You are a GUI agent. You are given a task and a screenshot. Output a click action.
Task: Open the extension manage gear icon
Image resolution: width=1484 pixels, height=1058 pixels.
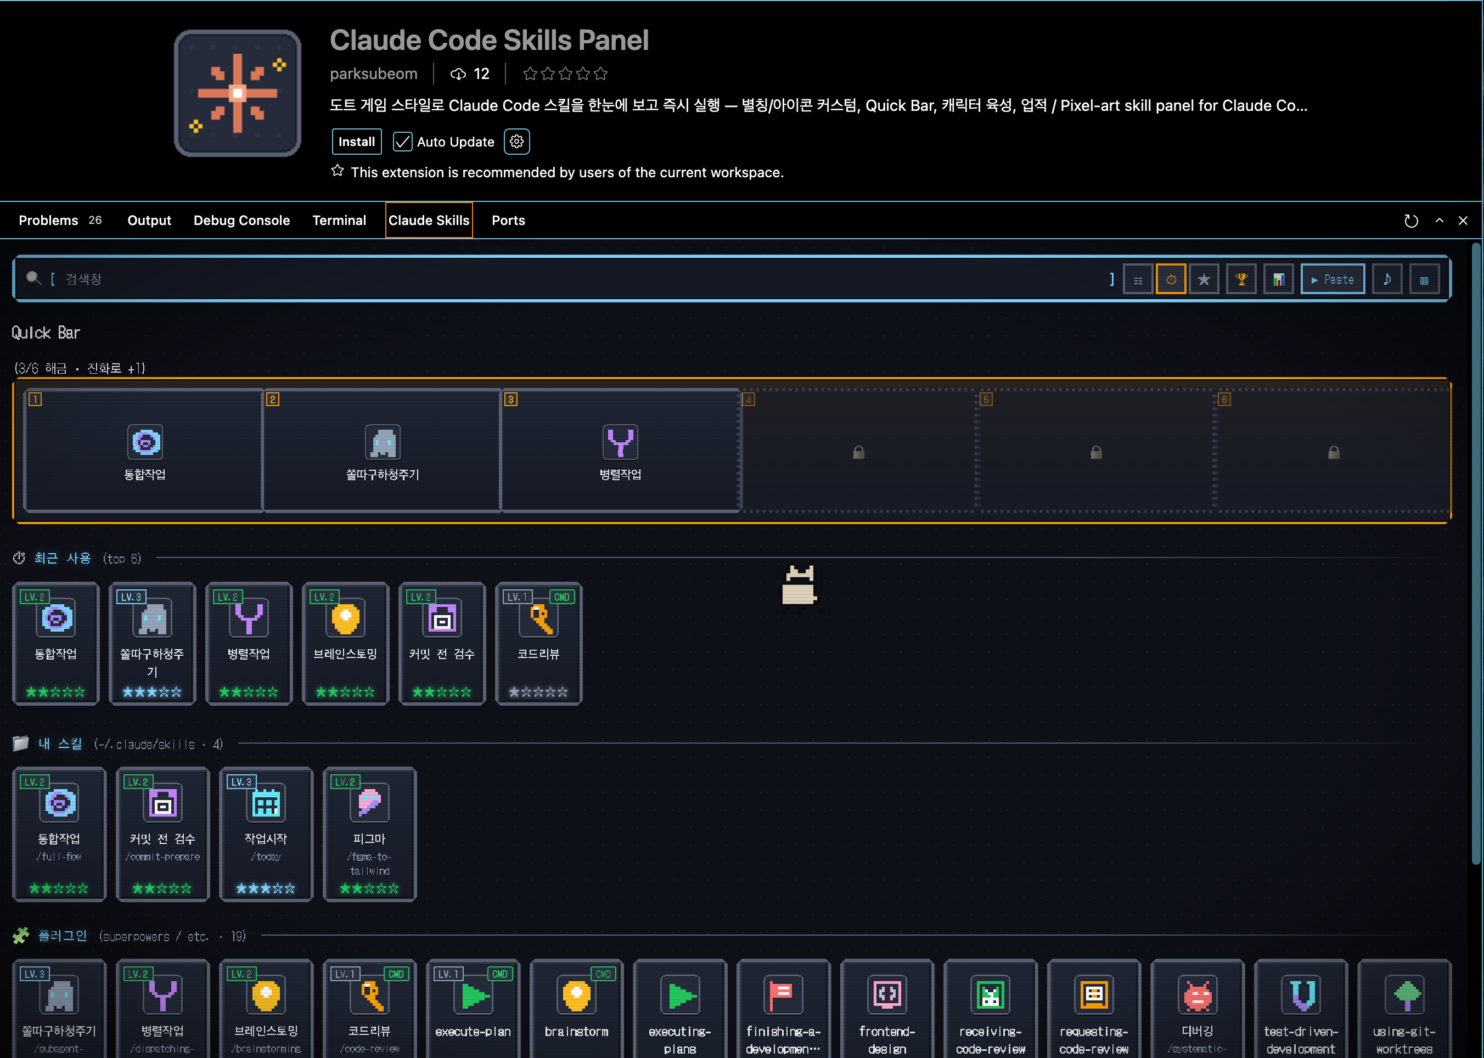click(x=516, y=142)
